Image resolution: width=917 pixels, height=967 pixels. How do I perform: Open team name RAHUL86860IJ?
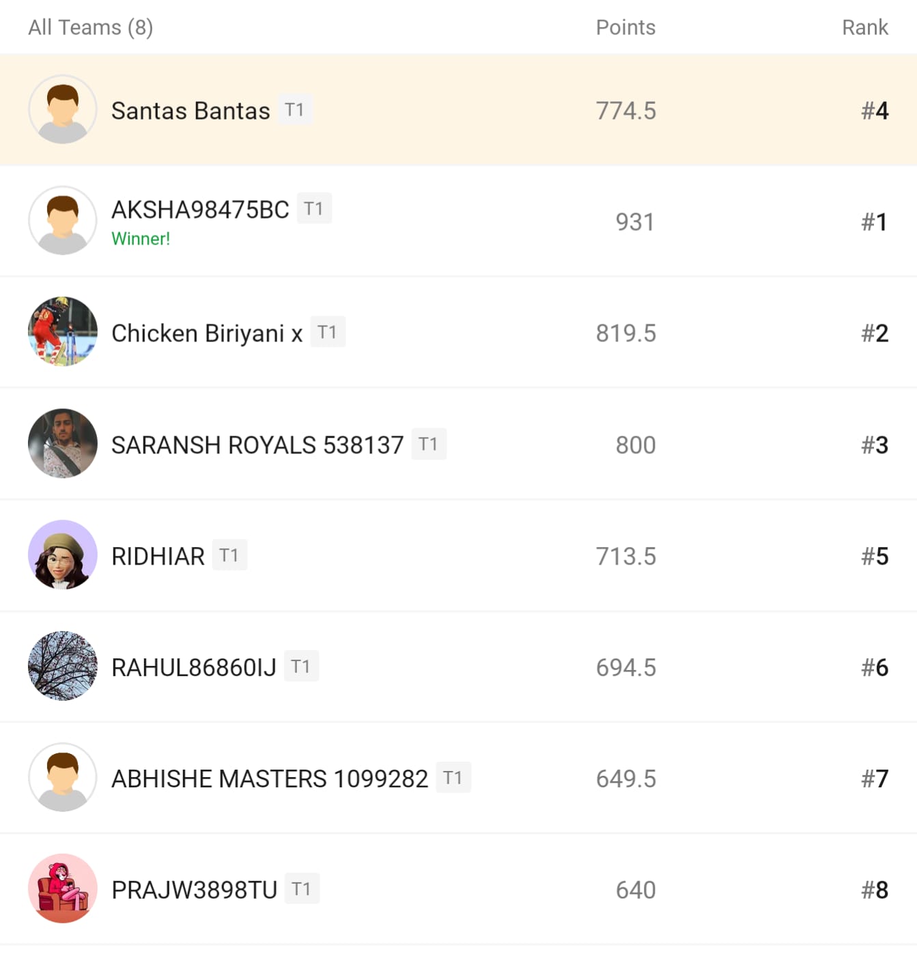[x=194, y=667]
